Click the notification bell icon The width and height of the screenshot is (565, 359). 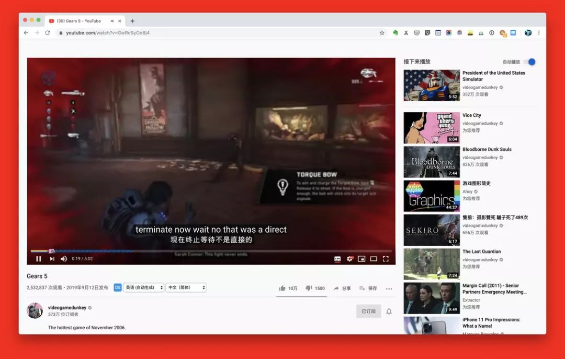point(389,311)
